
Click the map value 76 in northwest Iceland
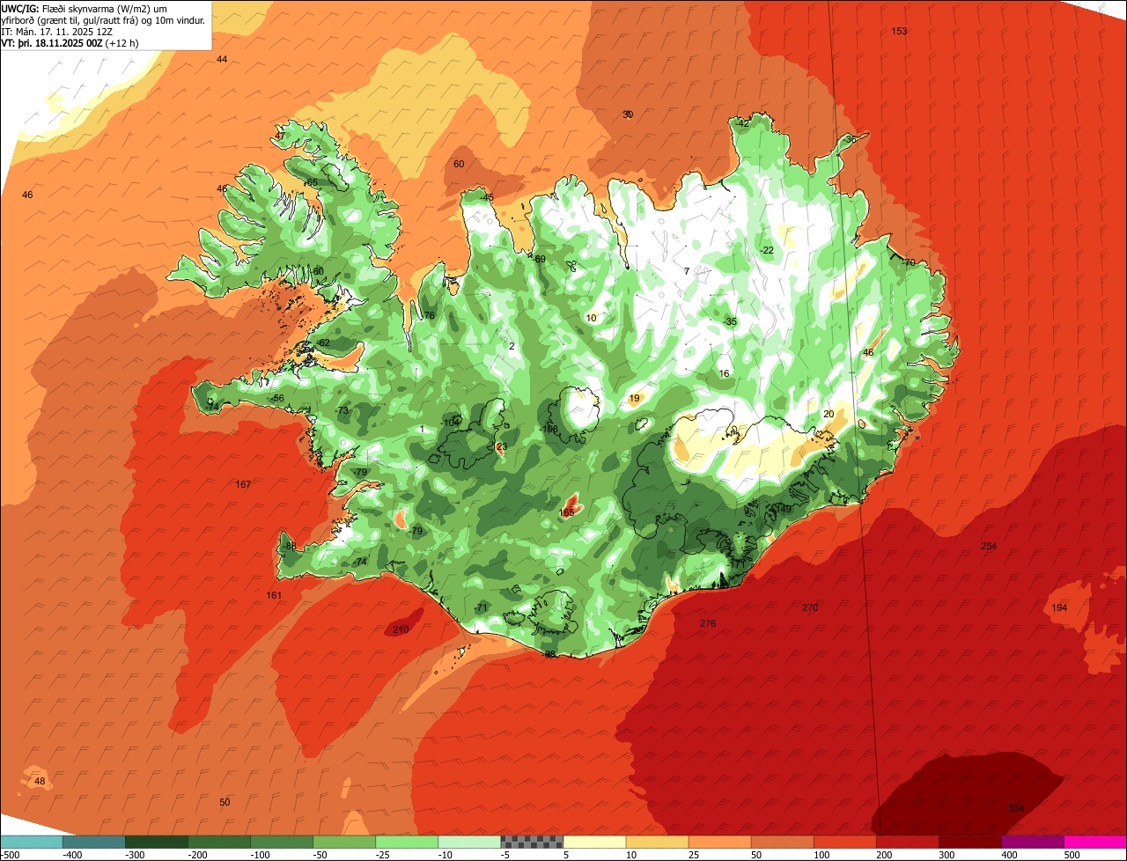[x=430, y=315]
